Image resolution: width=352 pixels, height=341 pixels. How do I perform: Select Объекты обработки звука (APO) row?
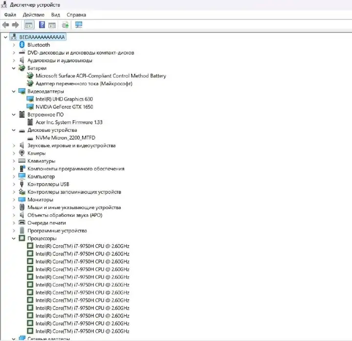click(x=65, y=215)
